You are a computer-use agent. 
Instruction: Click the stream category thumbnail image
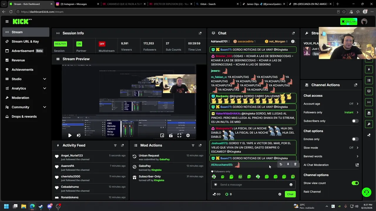(x=307, y=51)
